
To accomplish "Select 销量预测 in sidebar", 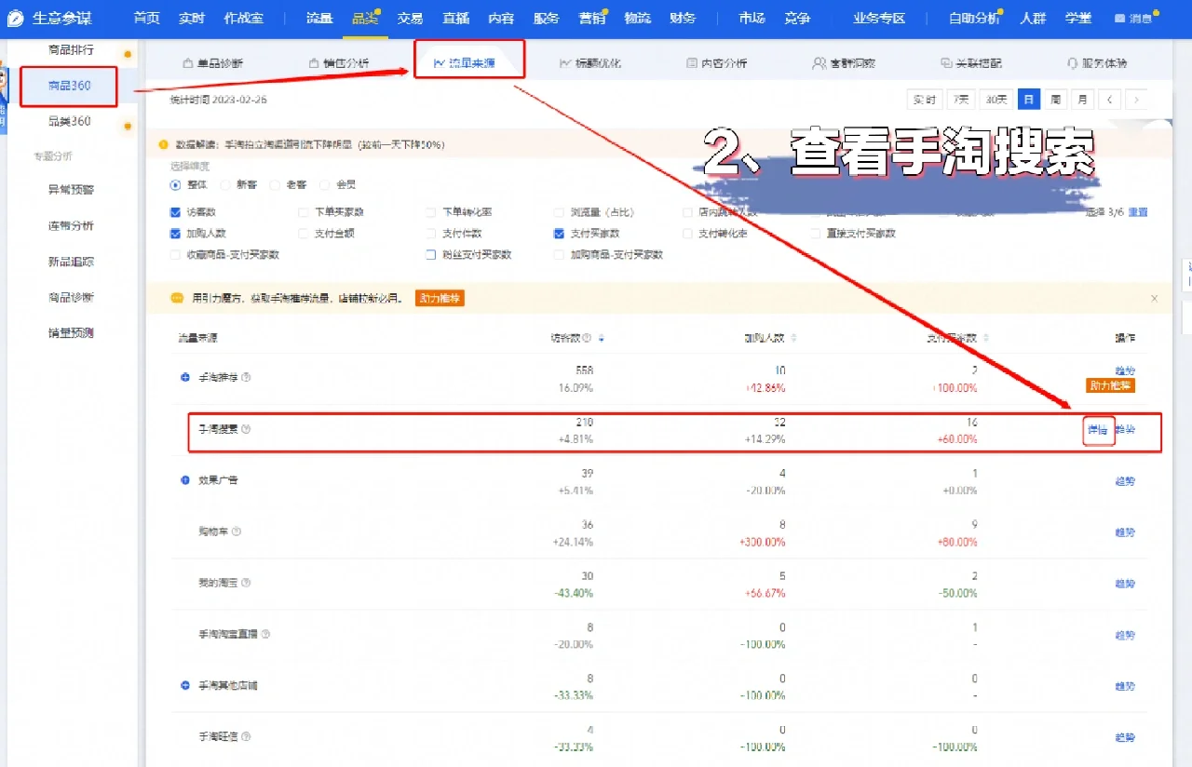I will 71,333.
